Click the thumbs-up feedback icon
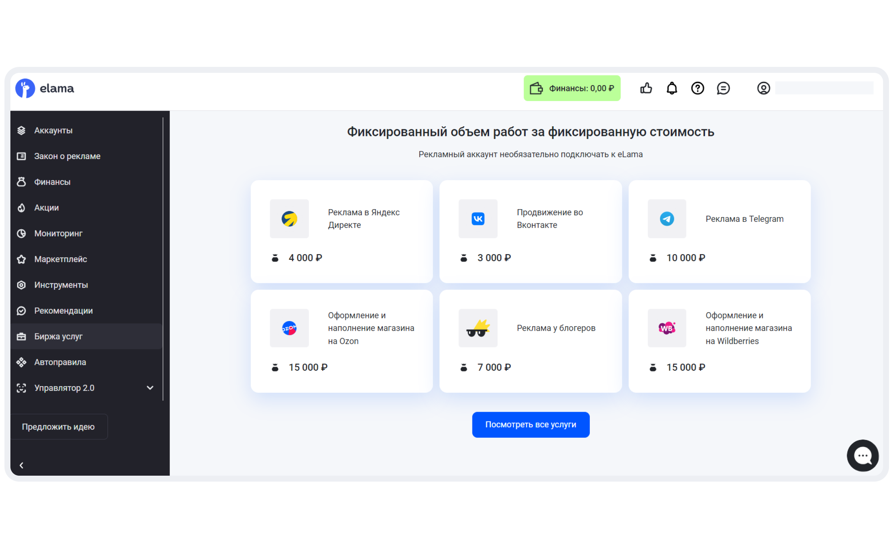Image resolution: width=892 pixels, height=550 pixels. coord(646,88)
